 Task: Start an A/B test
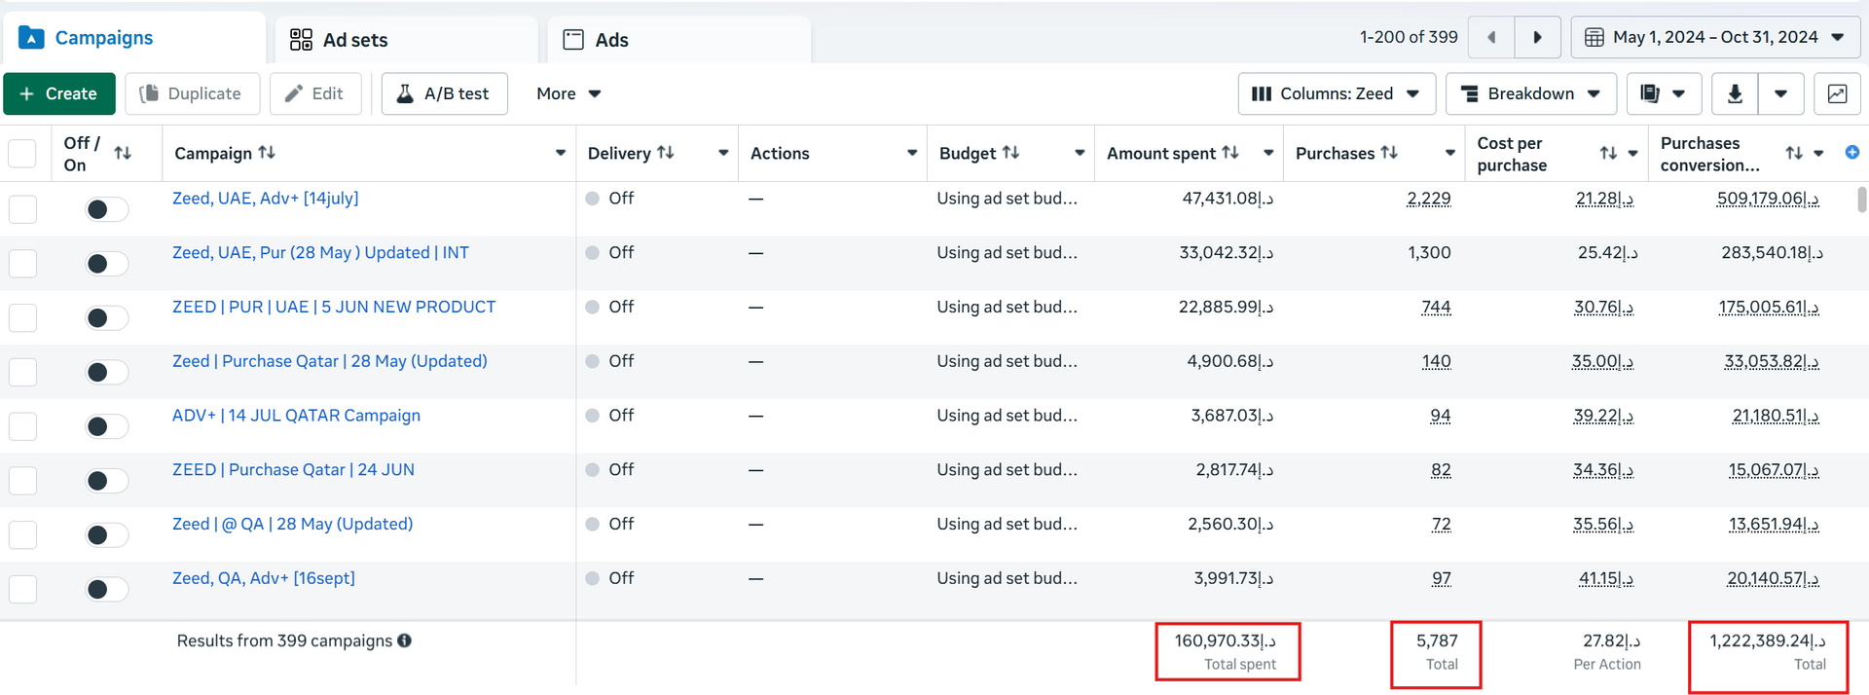click(445, 93)
